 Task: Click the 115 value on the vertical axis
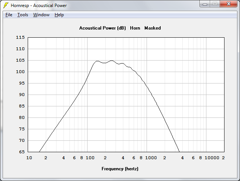pos(20,37)
